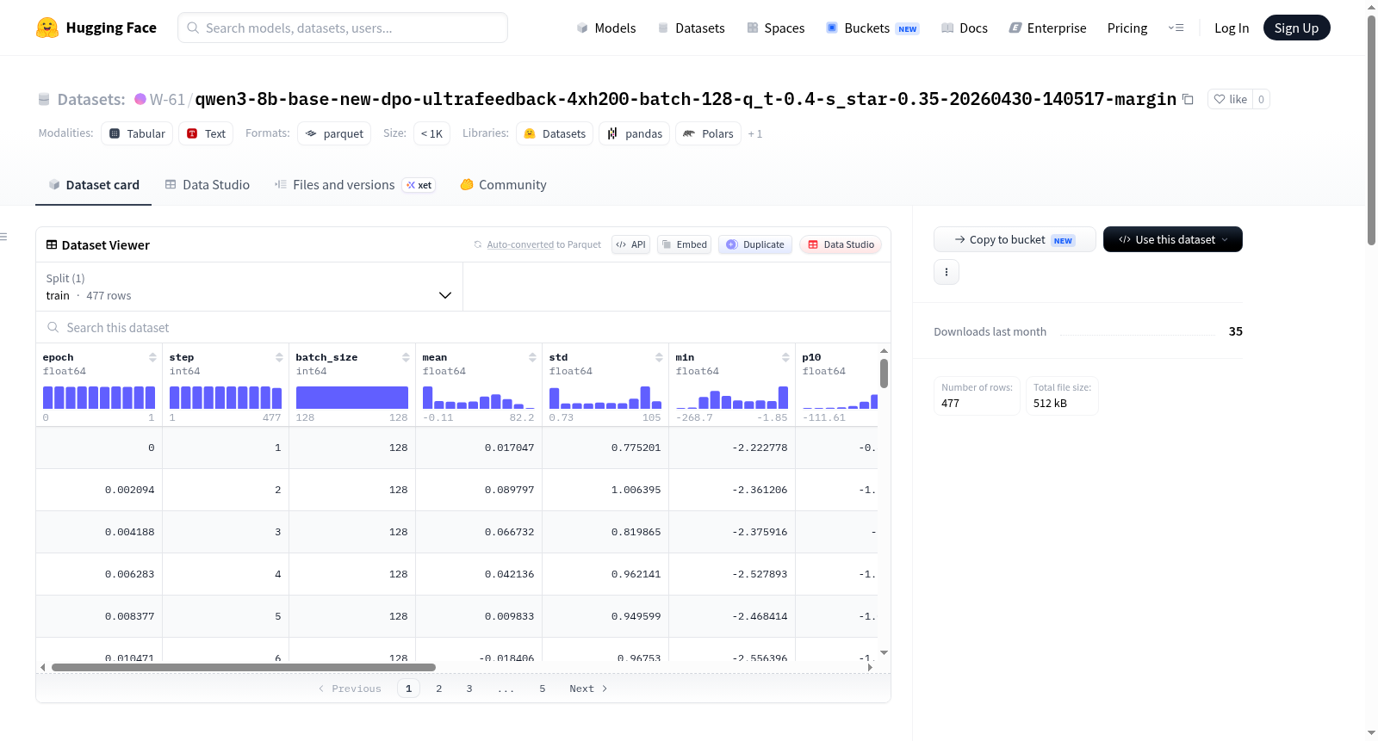Go to page 2 of results
This screenshot has width=1378, height=741.
(x=439, y=689)
